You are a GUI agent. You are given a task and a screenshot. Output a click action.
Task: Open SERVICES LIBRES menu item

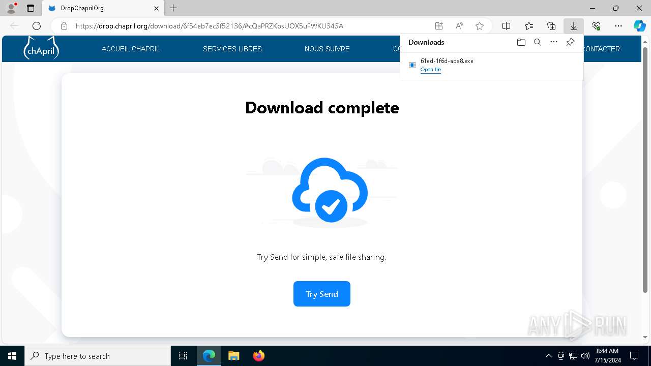(x=232, y=49)
